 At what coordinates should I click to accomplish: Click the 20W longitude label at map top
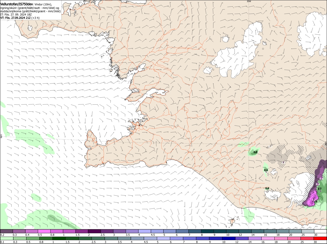pyautogui.click(x=249, y=1)
